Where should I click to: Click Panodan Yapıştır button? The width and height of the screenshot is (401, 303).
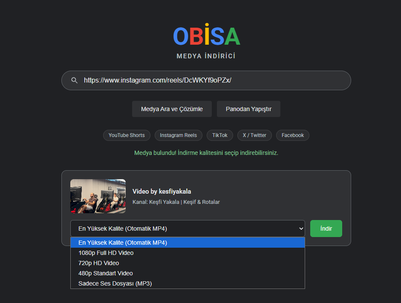point(248,109)
